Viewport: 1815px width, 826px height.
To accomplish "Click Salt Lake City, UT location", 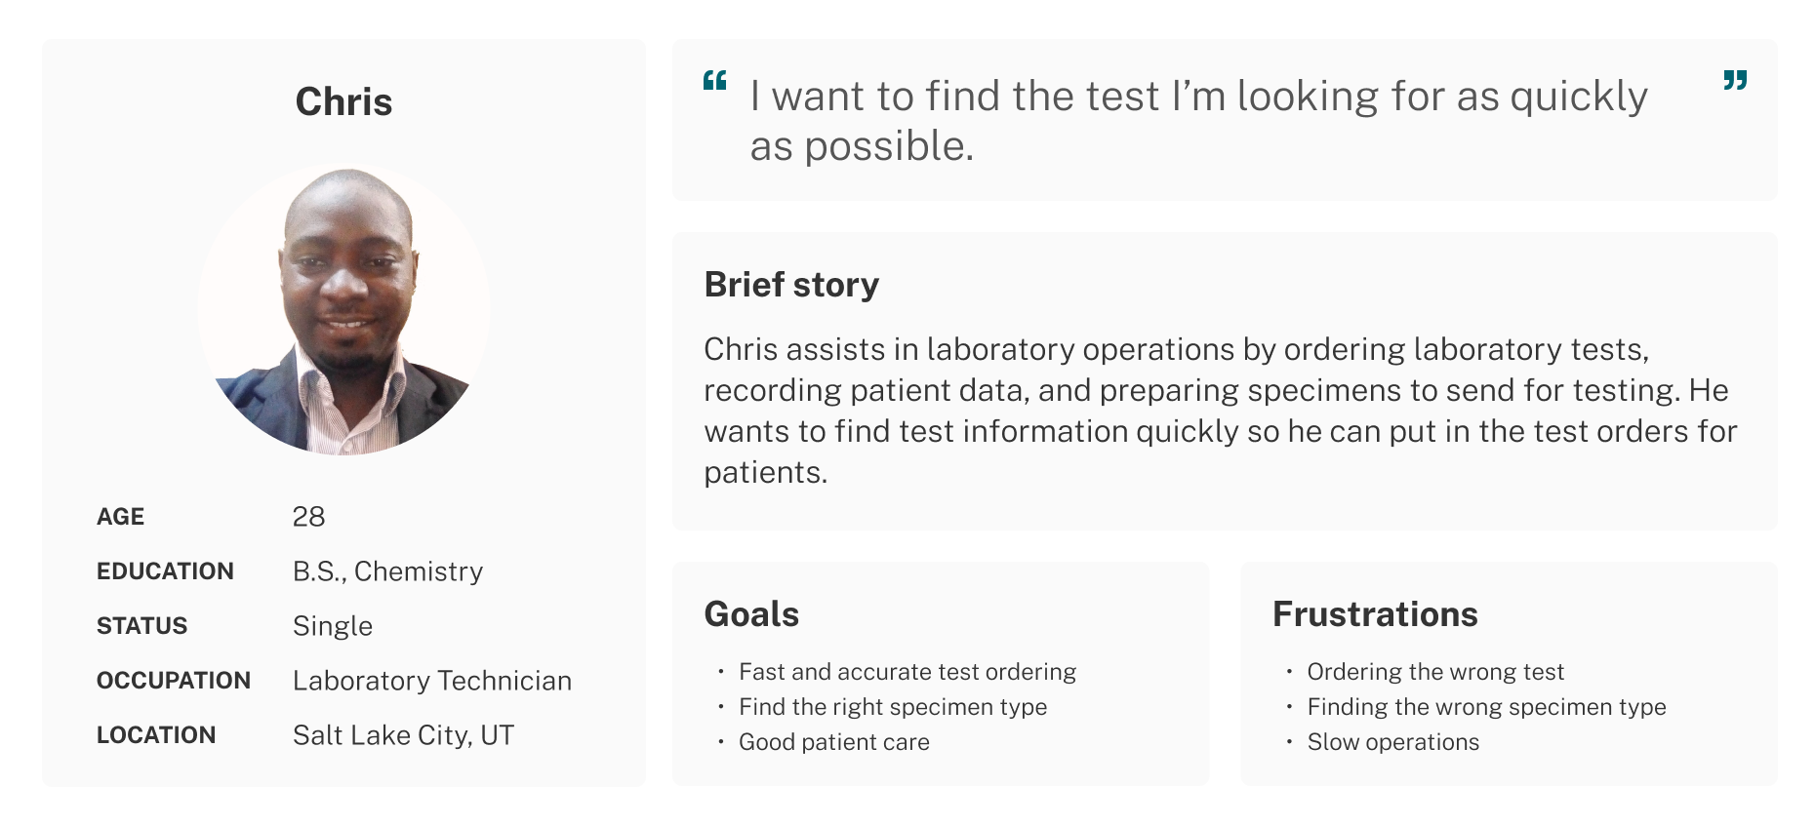I will click(403, 735).
